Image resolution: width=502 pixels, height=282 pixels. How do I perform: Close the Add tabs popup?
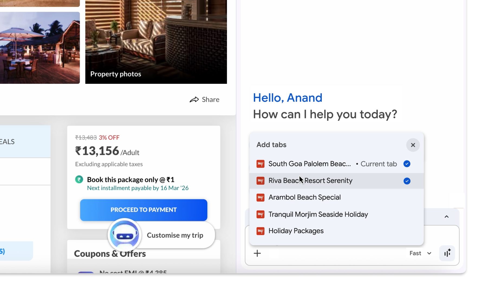(413, 145)
